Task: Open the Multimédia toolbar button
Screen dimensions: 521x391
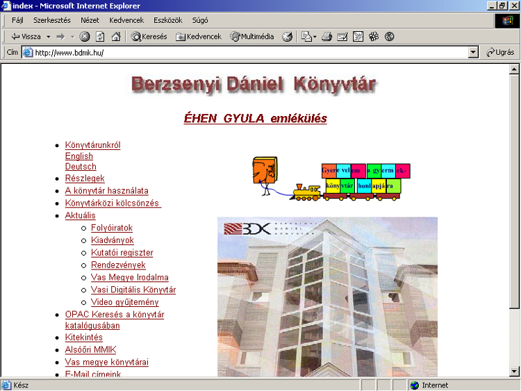Action: (252, 37)
